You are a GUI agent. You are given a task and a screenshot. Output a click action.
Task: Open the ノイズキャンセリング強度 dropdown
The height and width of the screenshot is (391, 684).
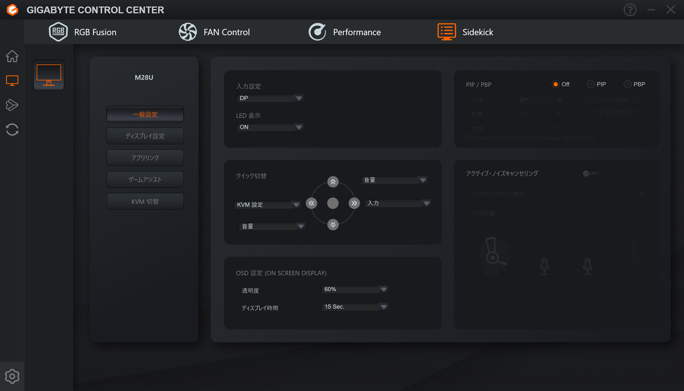click(614, 194)
